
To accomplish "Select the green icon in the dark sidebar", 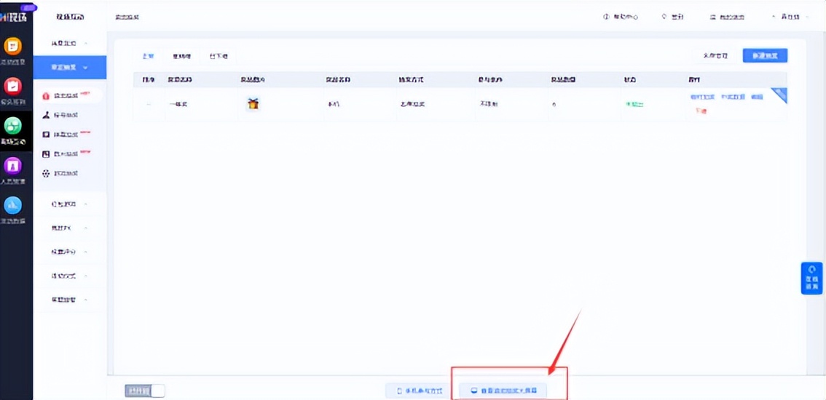I will pyautogui.click(x=13, y=127).
